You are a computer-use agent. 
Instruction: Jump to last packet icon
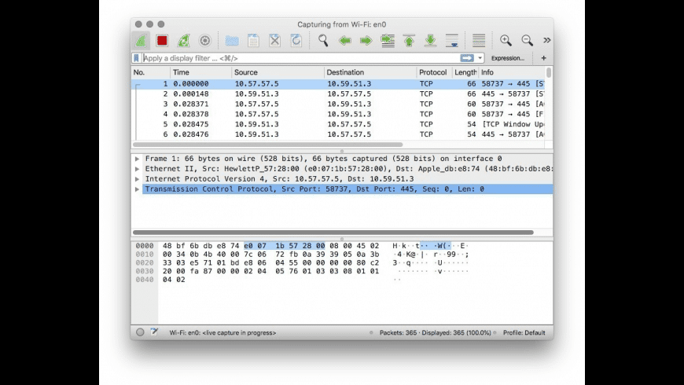click(x=430, y=41)
